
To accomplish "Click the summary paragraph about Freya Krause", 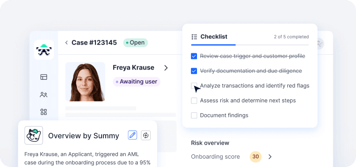I will pyautogui.click(x=88, y=159).
